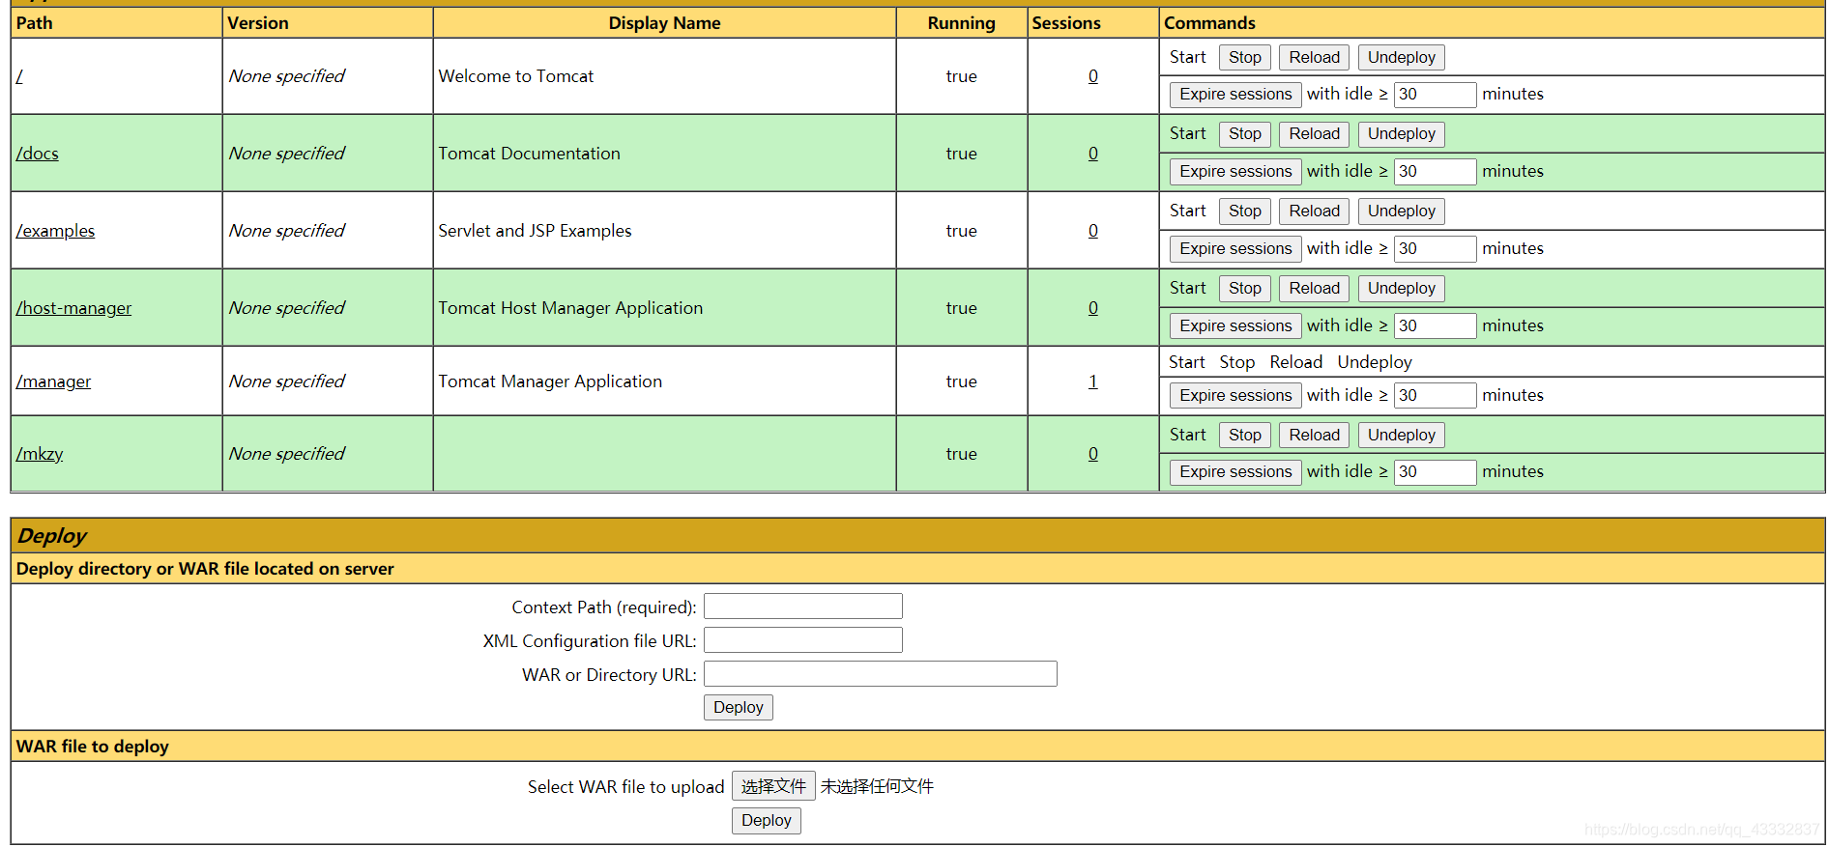Expire sessions for the /host-manager application
Screen dimensions: 1829x847
point(1235,326)
